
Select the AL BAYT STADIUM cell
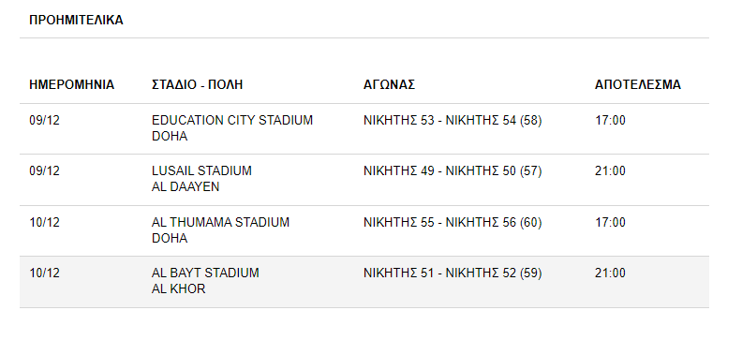pyautogui.click(x=205, y=281)
